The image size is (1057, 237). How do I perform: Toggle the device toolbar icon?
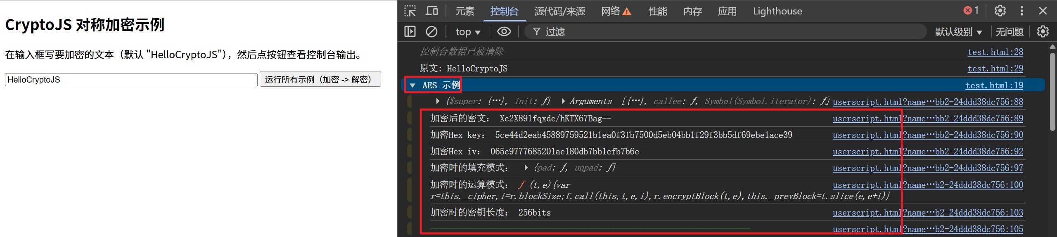click(x=431, y=11)
